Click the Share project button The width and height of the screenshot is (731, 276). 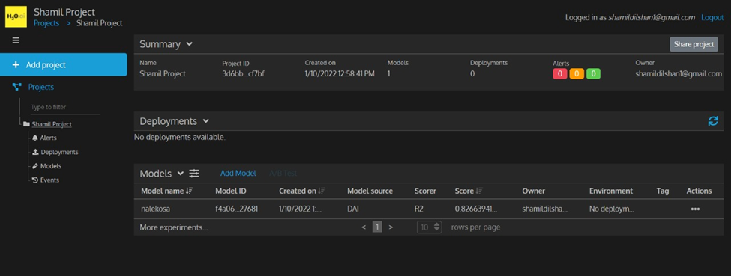click(x=694, y=44)
